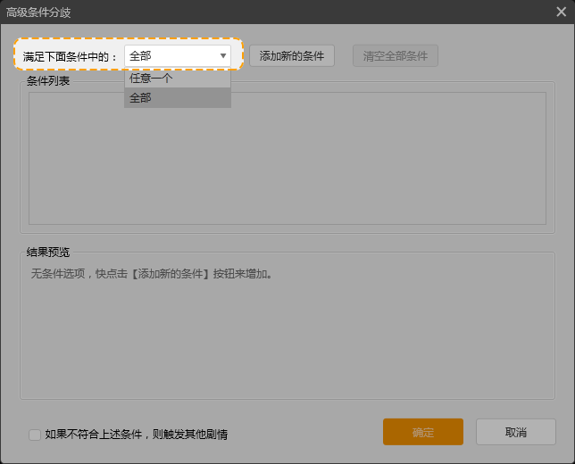Screen dimensions: 575x464
Task: Click the 条件列表 group heading
Action: coord(48,81)
